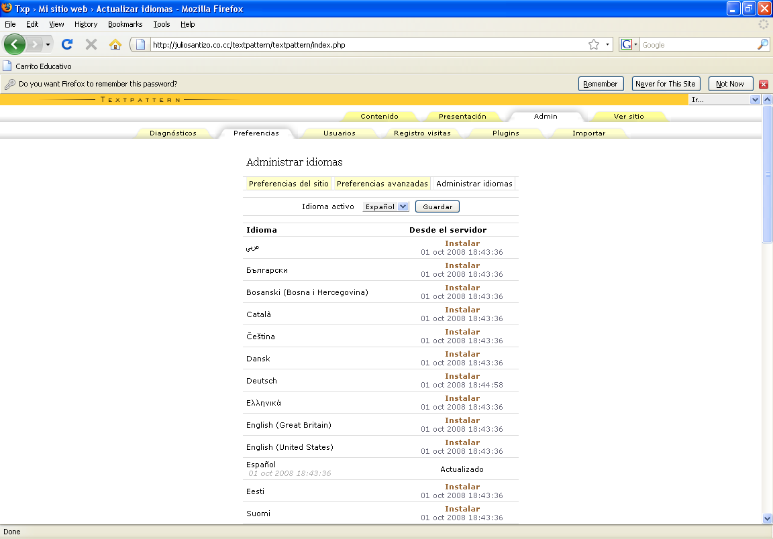Switch to the Contenido tab
The width and height of the screenshot is (773, 539).
coord(379,116)
